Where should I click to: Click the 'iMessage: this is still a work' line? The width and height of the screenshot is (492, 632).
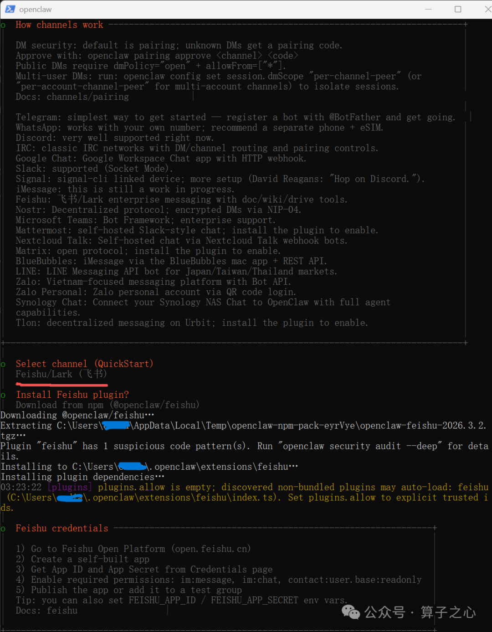125,190
